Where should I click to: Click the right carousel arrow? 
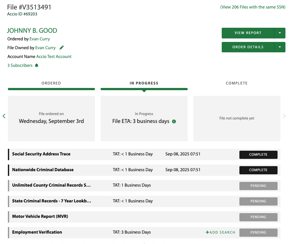[x=284, y=116]
